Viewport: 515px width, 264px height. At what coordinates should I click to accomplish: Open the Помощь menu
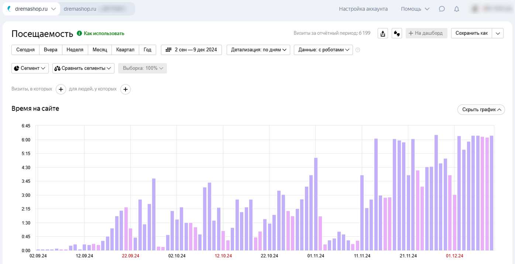[x=415, y=9]
